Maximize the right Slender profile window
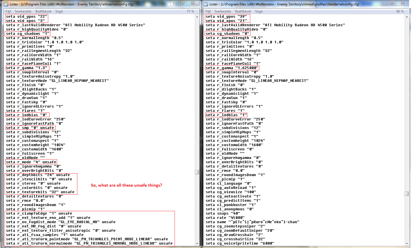Viewport: 412px width, 248px height. (392, 3)
